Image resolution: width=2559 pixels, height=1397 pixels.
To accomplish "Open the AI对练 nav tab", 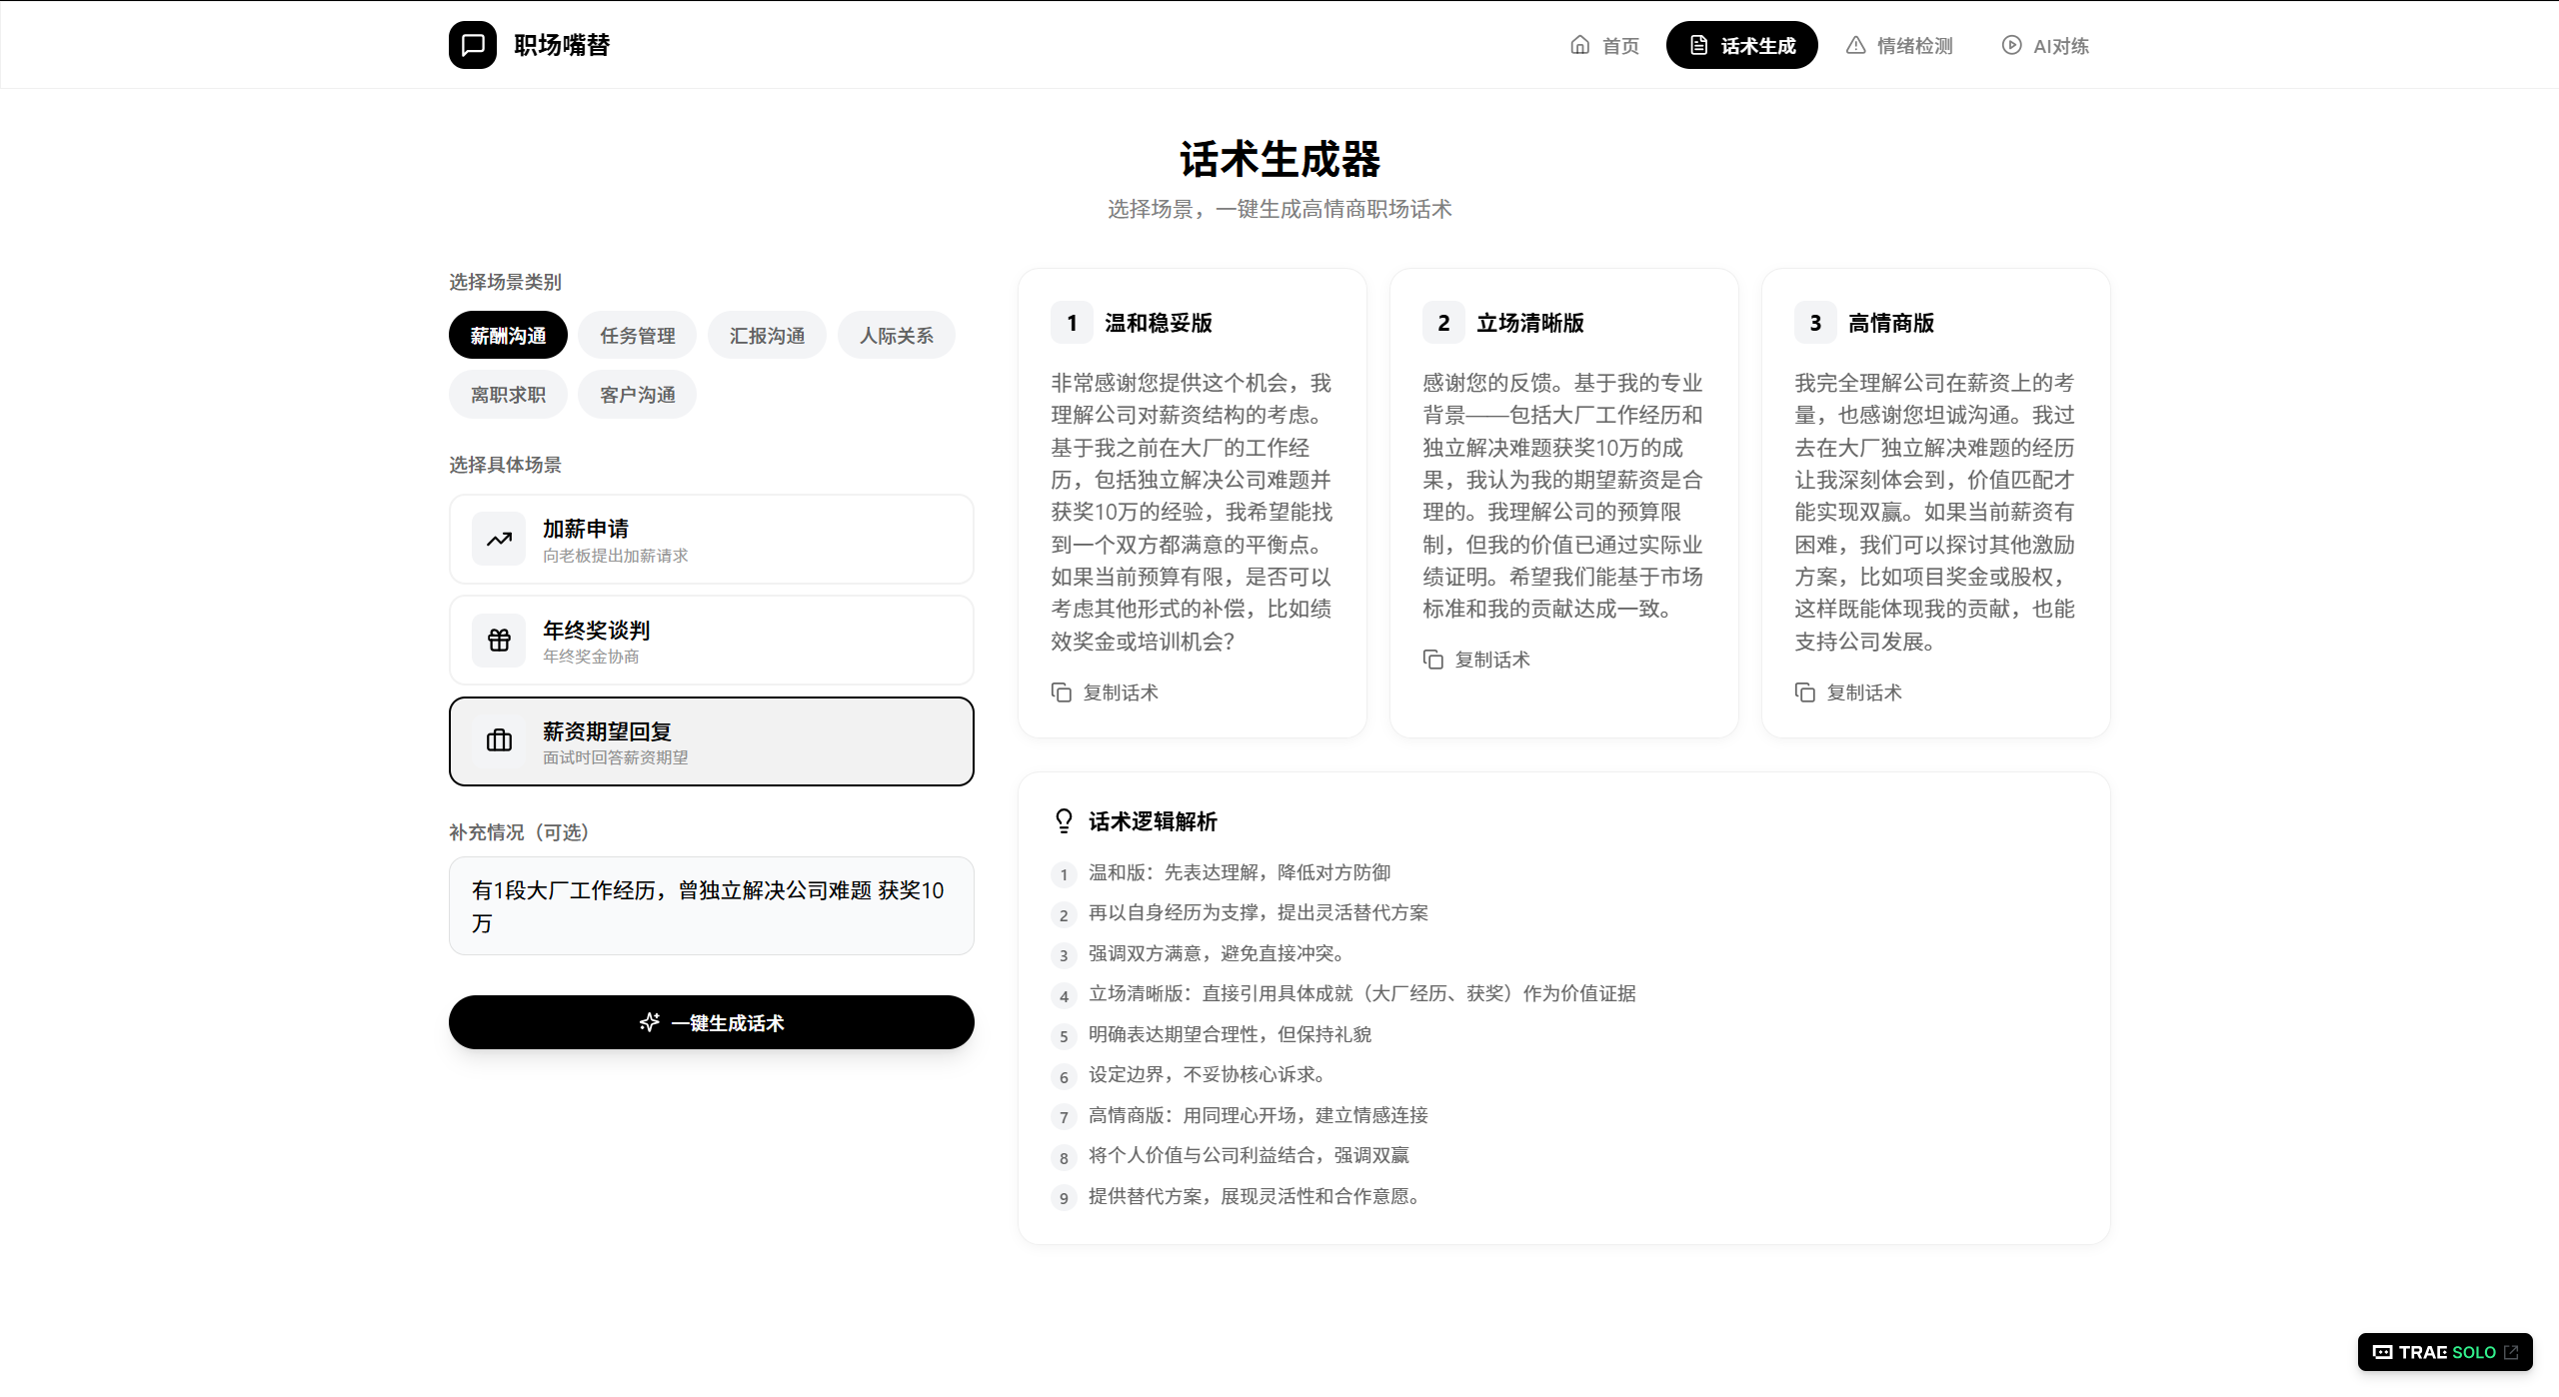I will (2045, 46).
